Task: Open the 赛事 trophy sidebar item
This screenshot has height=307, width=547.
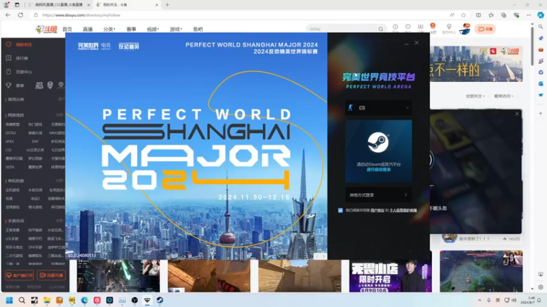Action: (x=16, y=85)
